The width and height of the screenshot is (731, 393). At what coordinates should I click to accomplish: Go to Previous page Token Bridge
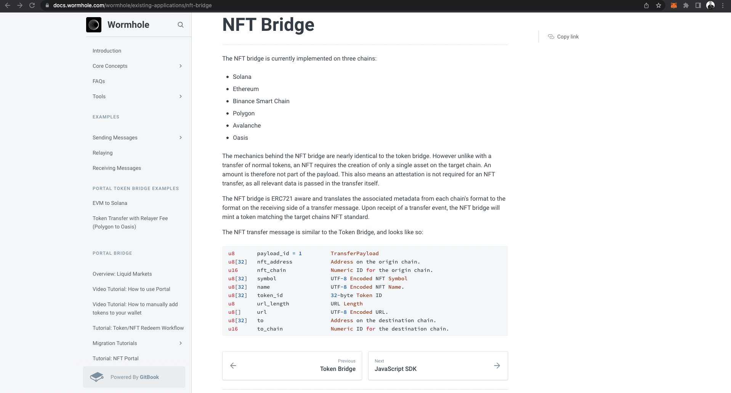[x=292, y=366]
